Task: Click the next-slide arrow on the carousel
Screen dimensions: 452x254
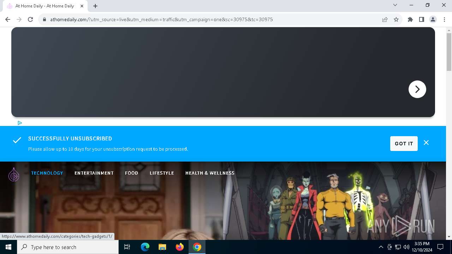Action: click(x=417, y=89)
